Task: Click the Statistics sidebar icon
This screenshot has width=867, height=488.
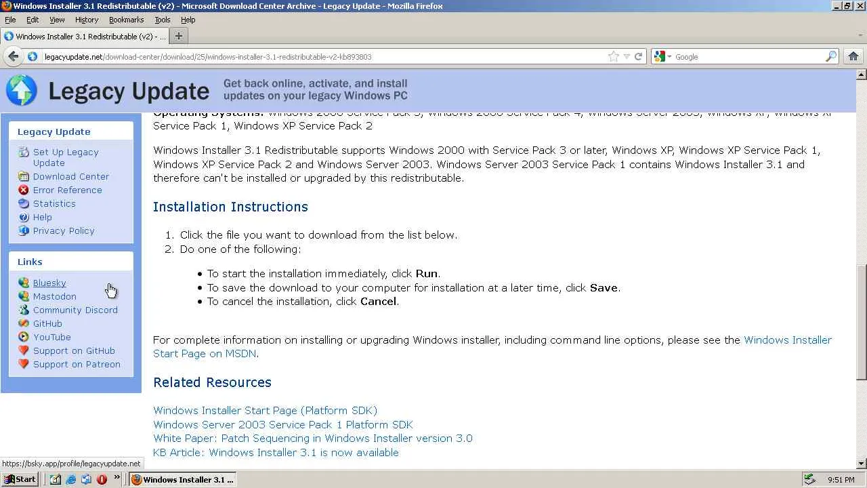Action: tap(24, 203)
